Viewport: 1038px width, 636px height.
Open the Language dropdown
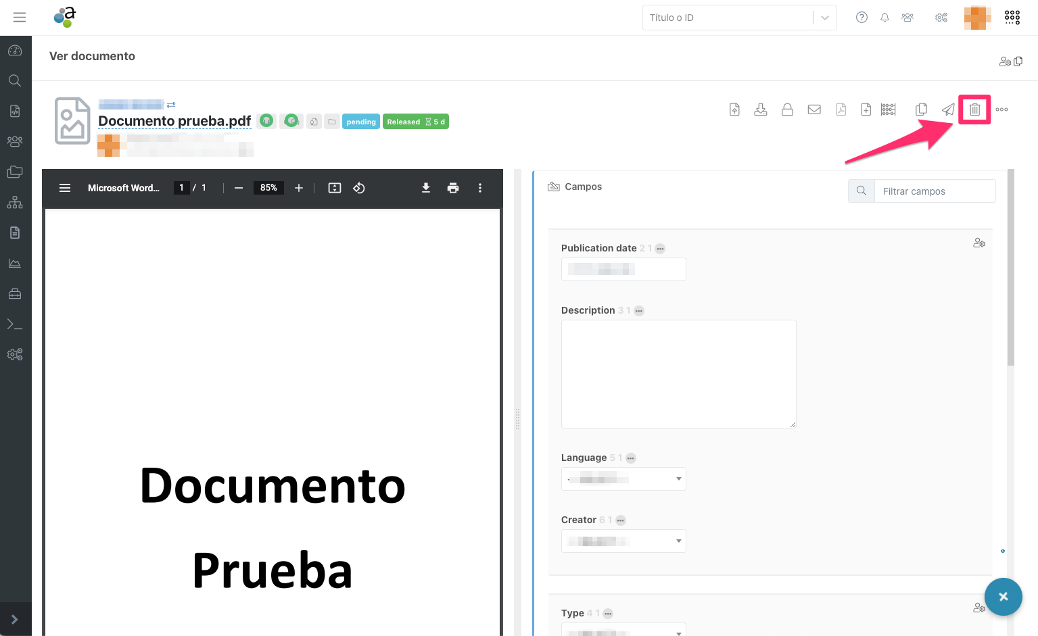(x=678, y=479)
